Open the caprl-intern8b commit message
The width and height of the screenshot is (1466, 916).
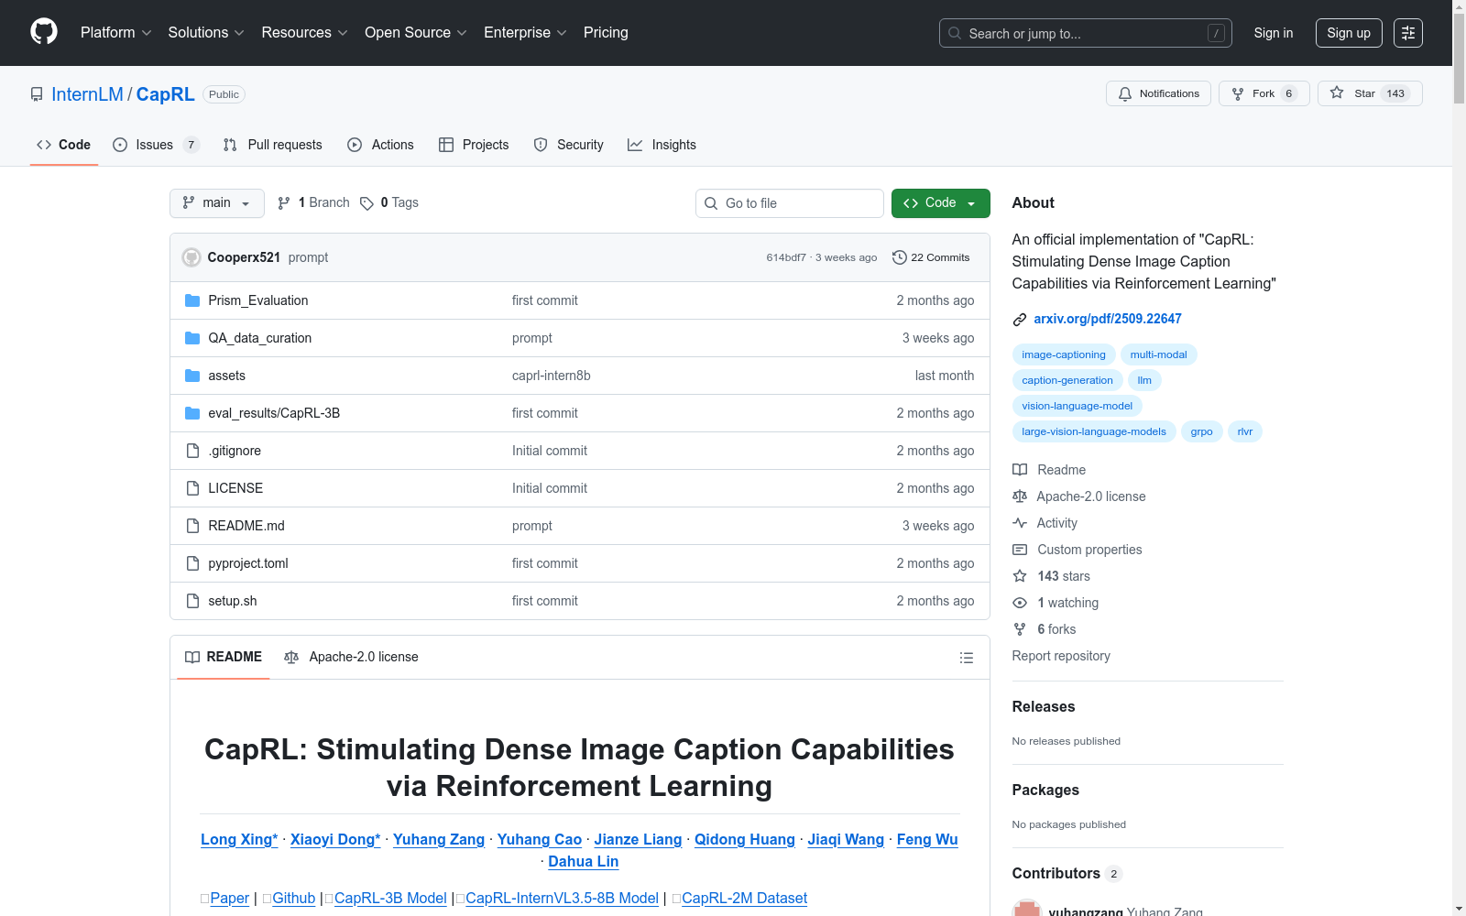552,376
